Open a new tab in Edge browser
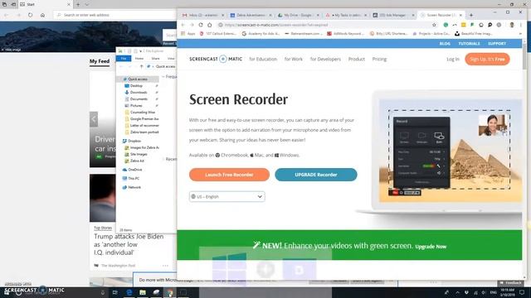Screen dimensions: 531x298 click(78, 4)
